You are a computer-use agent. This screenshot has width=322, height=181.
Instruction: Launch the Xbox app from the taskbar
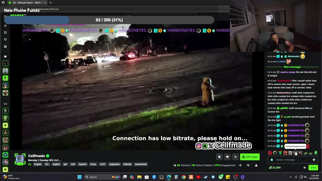click(221, 177)
